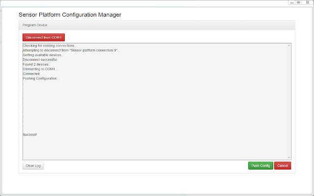
Task: Click the Program Device panel header
Action: coord(157,25)
